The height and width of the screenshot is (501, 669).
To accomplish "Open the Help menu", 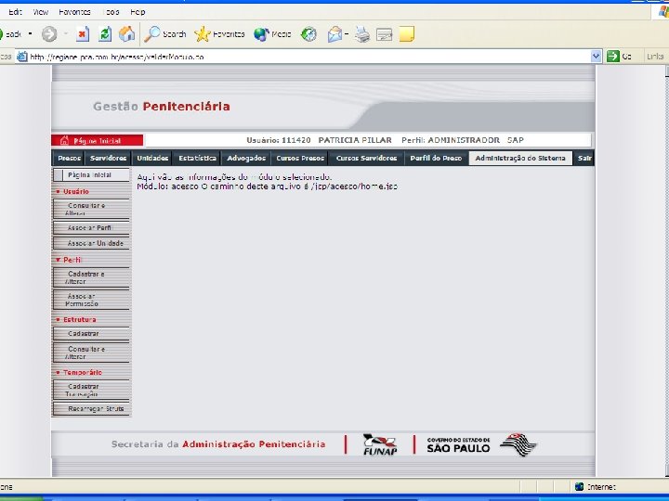I will tap(138, 12).
